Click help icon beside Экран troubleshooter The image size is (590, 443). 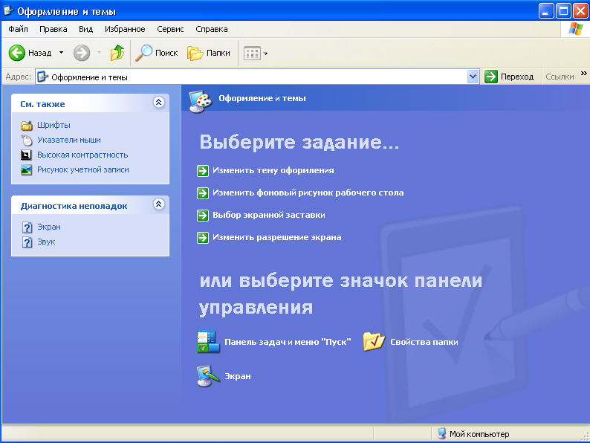click(27, 227)
